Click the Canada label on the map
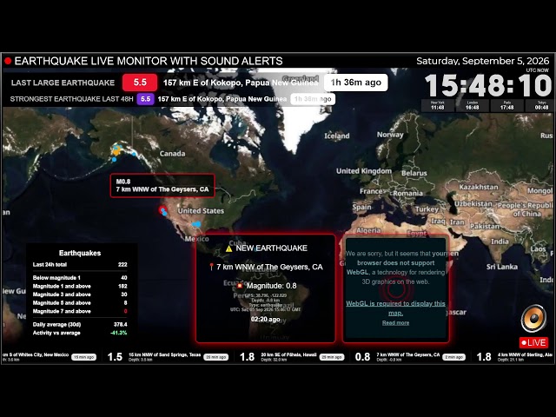This screenshot has height=417, width=556. coord(172,154)
